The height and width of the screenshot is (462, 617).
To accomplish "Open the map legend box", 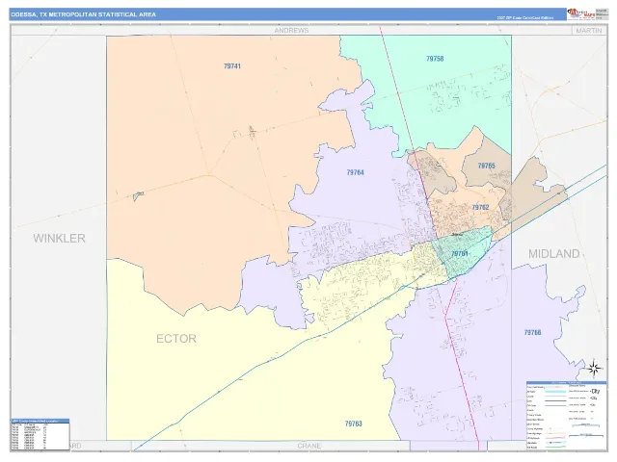I will (566, 415).
